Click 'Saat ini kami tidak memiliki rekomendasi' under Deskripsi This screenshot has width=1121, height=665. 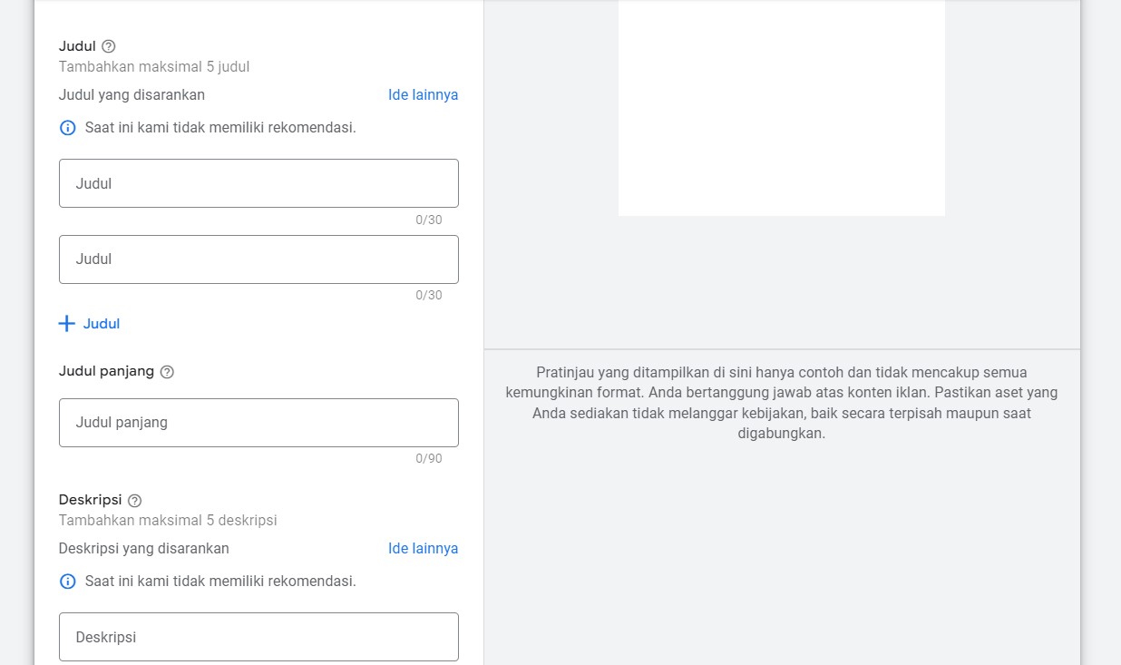pyautogui.click(x=220, y=582)
